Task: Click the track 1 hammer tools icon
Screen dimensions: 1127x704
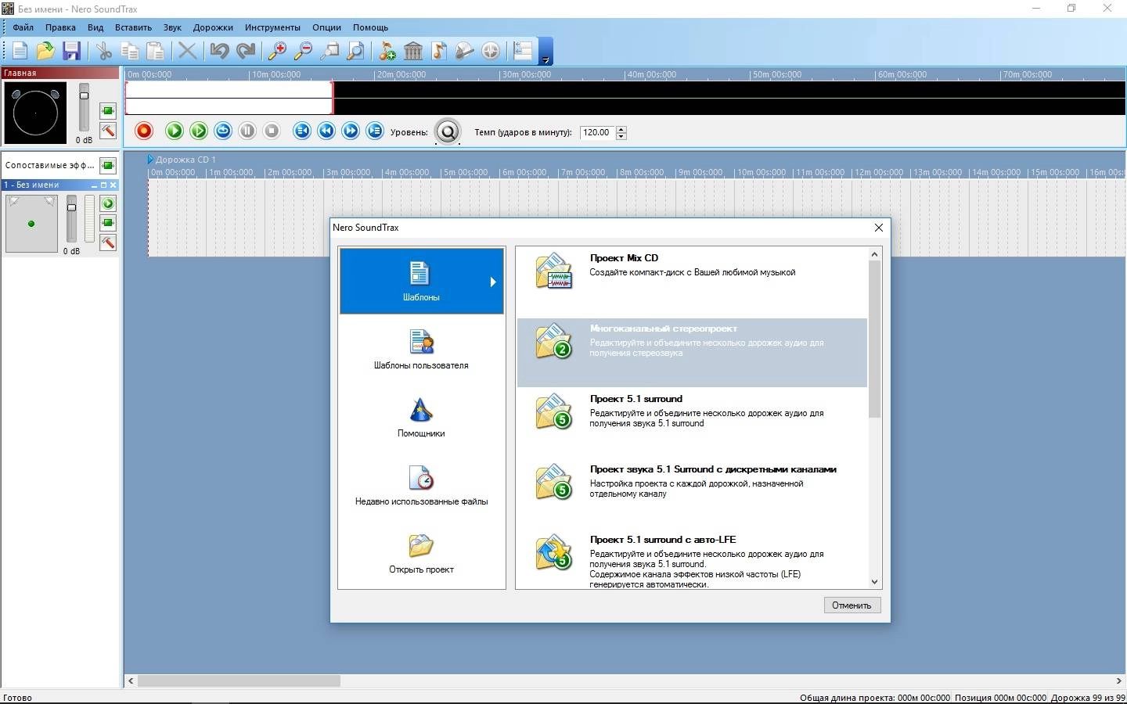Action: tap(108, 242)
